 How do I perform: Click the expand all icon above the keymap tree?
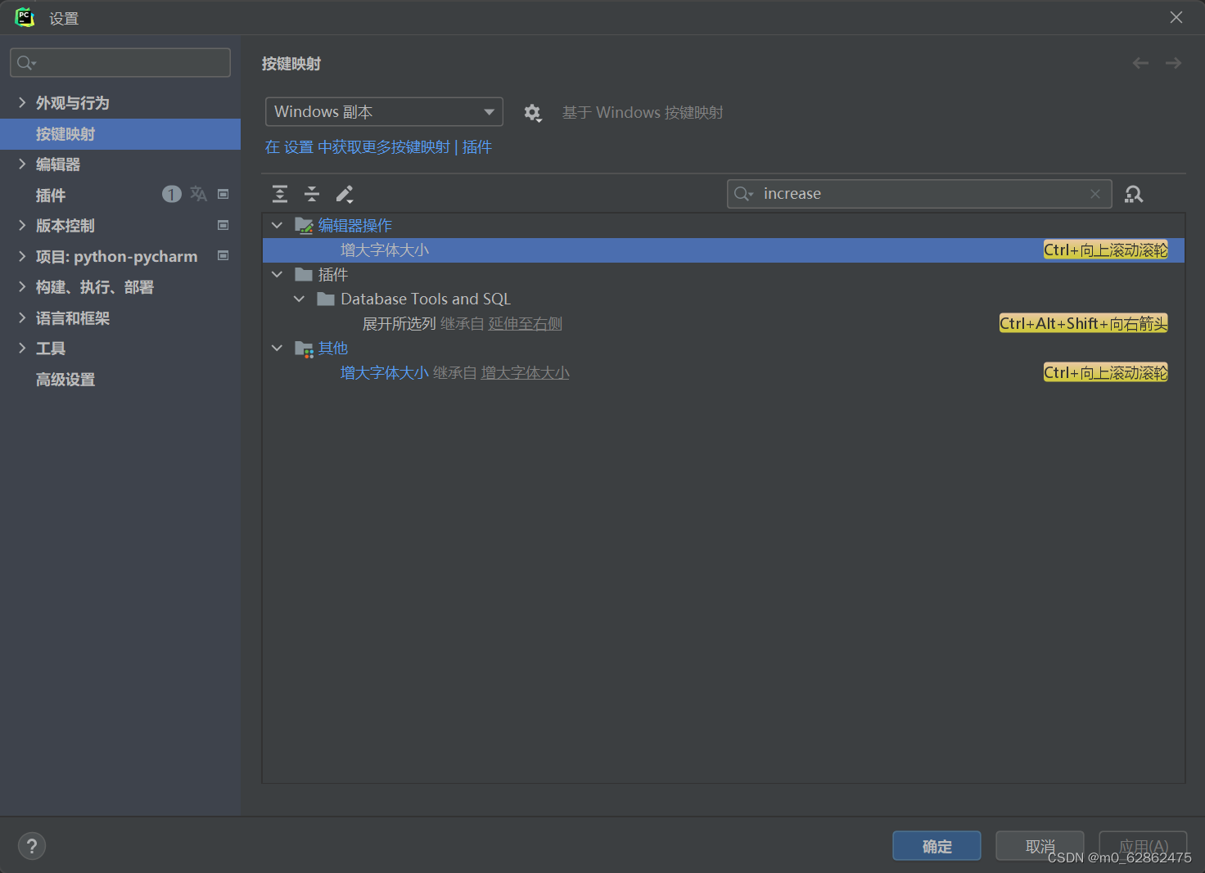(279, 194)
